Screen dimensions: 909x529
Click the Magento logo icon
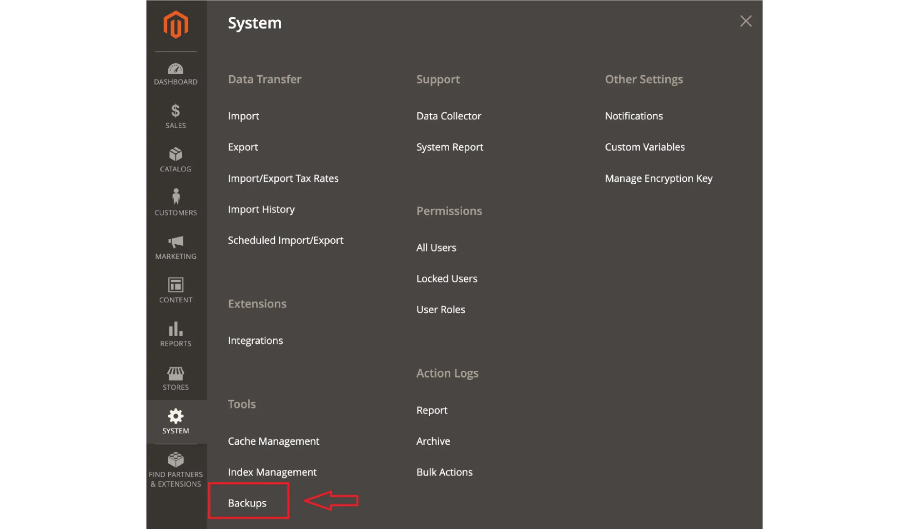pyautogui.click(x=176, y=25)
